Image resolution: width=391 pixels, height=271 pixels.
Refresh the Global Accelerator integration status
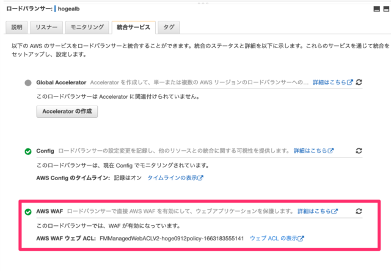tap(359, 82)
